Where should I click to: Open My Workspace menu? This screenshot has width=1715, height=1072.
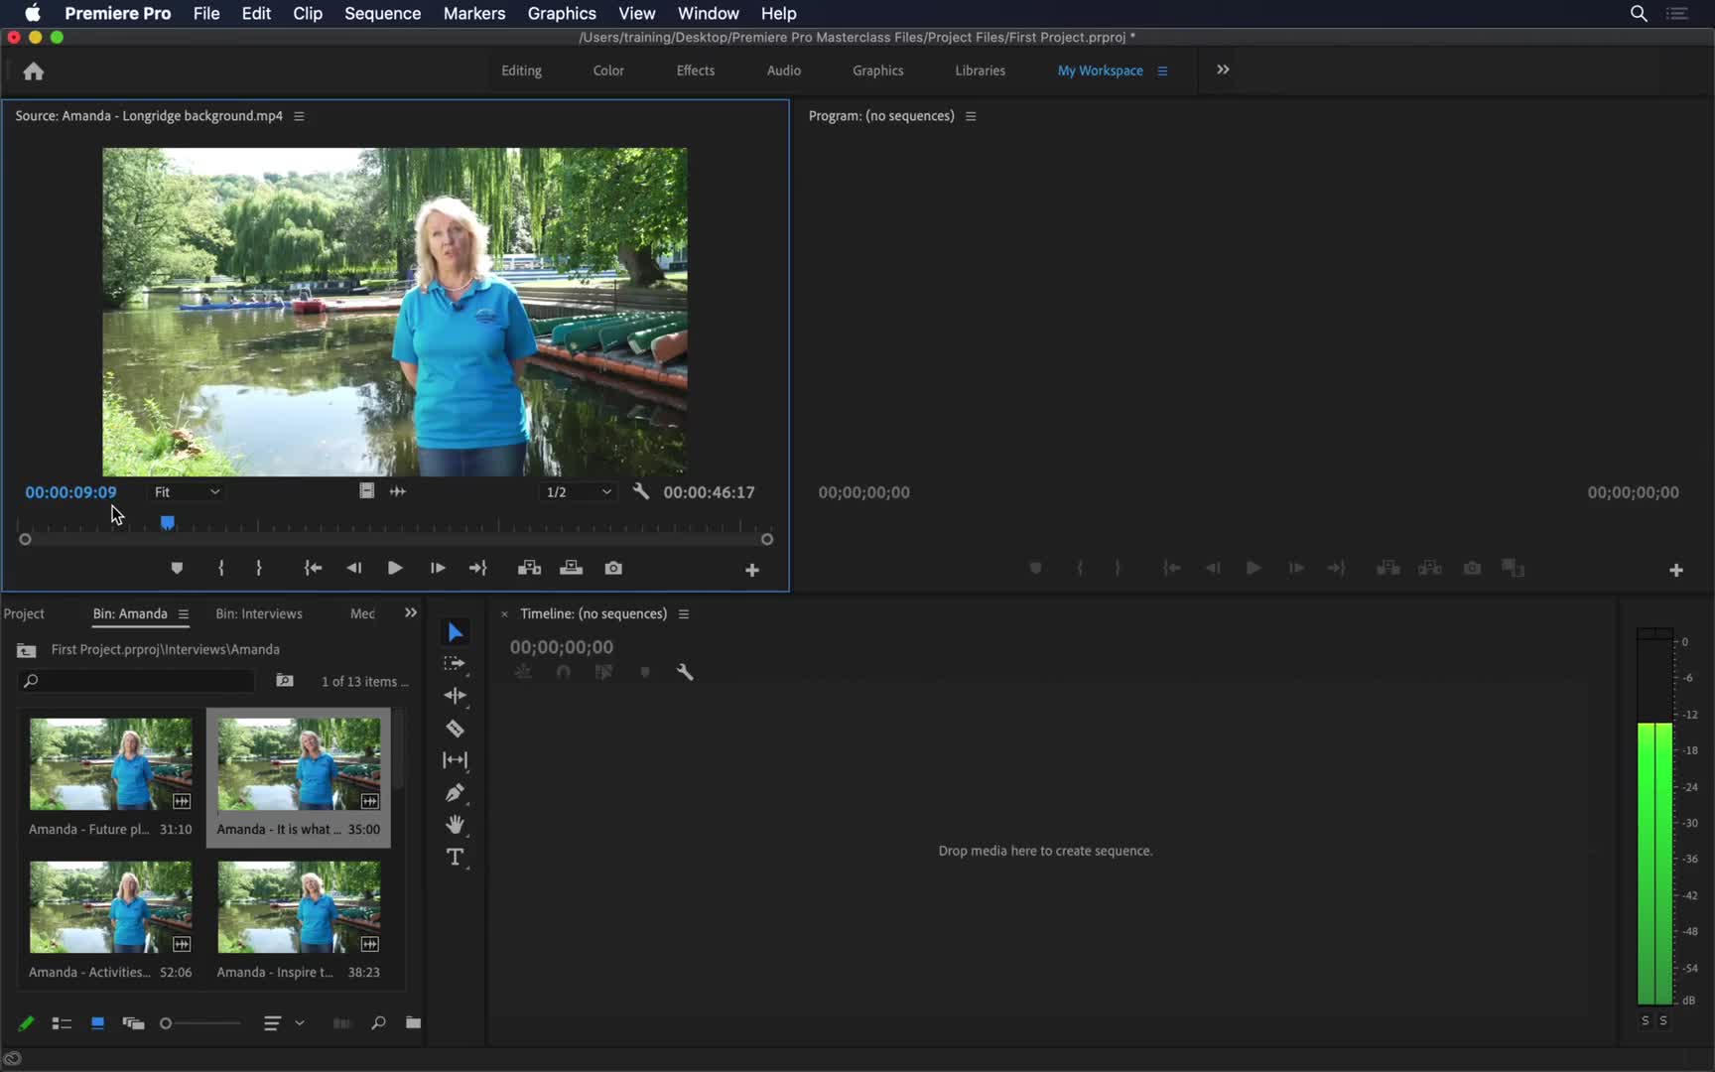point(1162,71)
